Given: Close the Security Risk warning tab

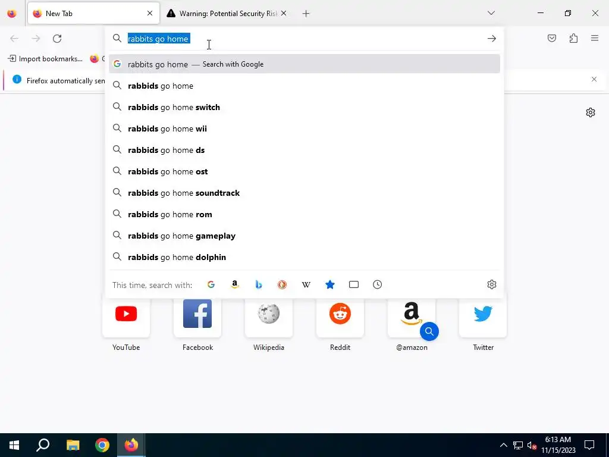Looking at the screenshot, I should [x=284, y=13].
